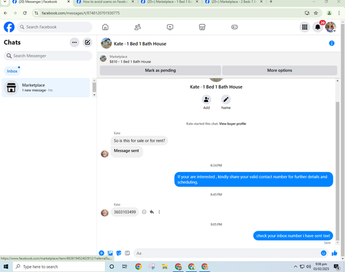
Task: Open the Marketplace conversation in chat list
Action: click(46, 87)
